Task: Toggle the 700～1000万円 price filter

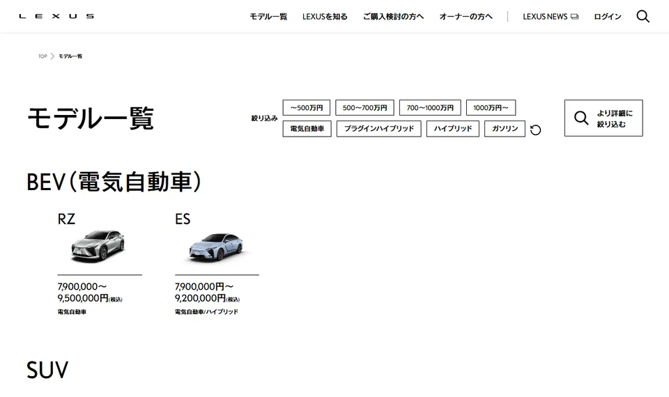Action: (x=430, y=107)
